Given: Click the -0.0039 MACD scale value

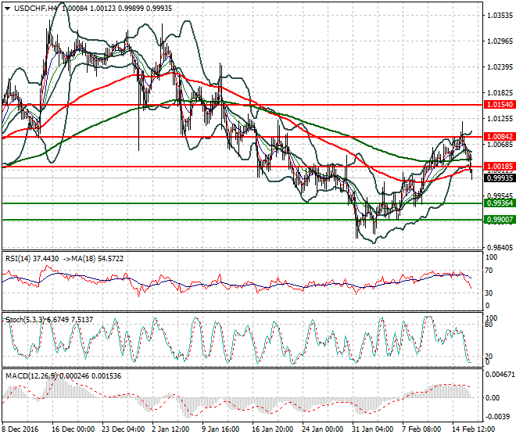Looking at the screenshot, I should (497, 417).
